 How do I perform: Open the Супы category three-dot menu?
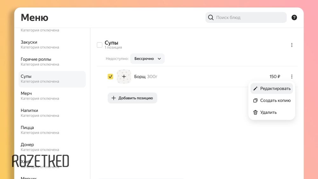[x=292, y=45]
